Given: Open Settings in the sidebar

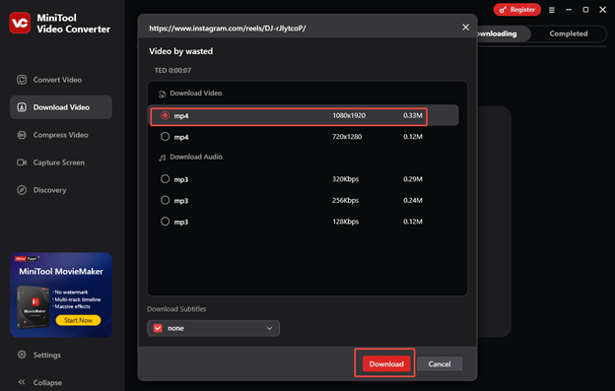Looking at the screenshot, I should 47,355.
